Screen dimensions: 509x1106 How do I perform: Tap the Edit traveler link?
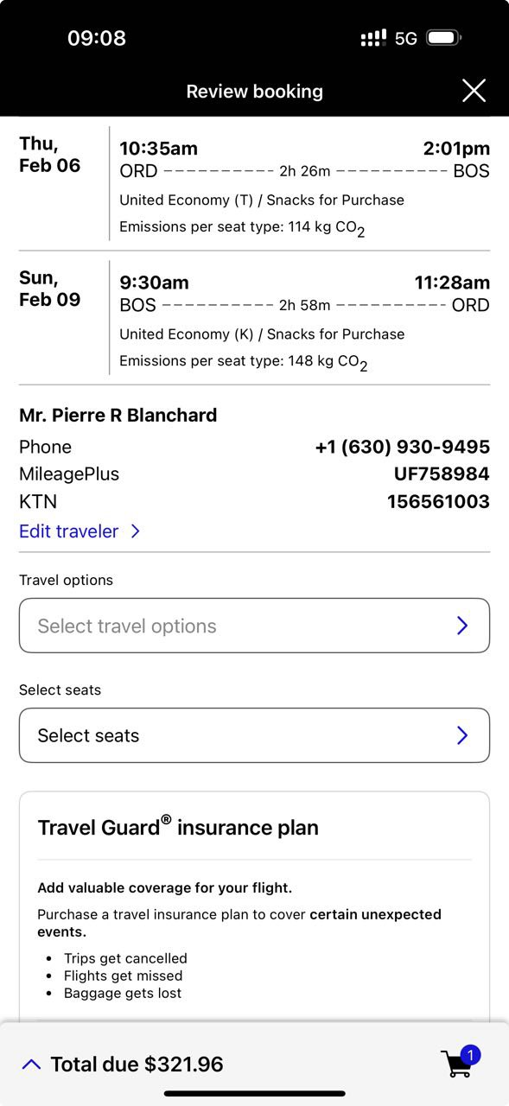[x=69, y=531]
